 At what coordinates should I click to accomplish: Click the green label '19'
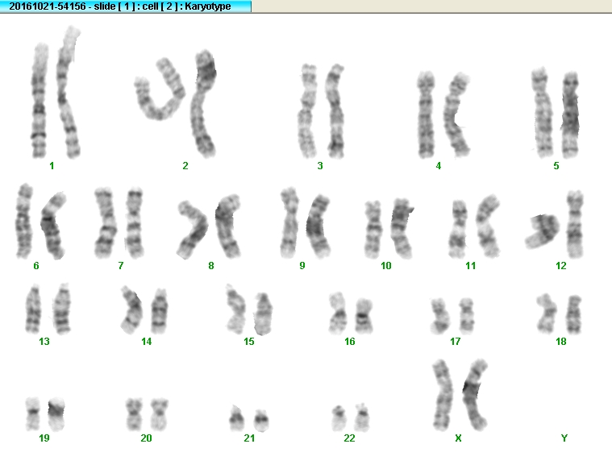coord(44,438)
